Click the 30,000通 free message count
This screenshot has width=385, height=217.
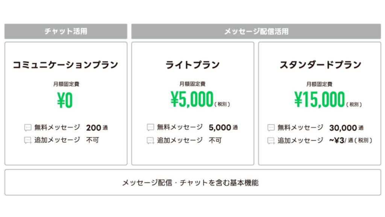(346, 128)
